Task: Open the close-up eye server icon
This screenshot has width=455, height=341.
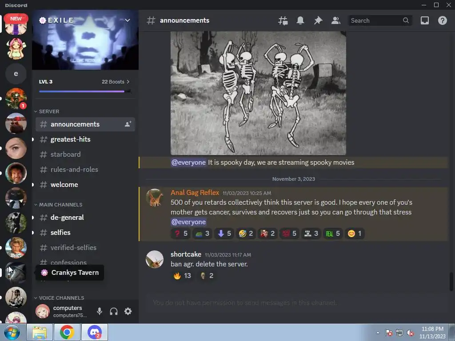Action: [x=16, y=148]
